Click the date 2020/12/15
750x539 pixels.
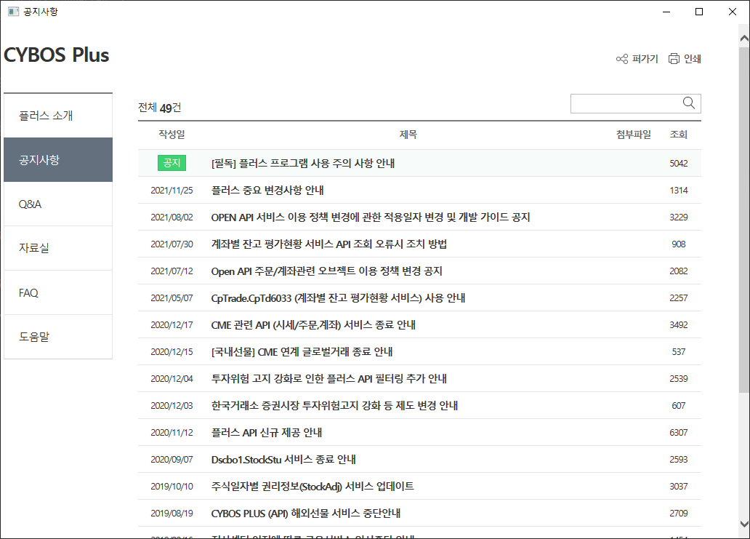[172, 352]
